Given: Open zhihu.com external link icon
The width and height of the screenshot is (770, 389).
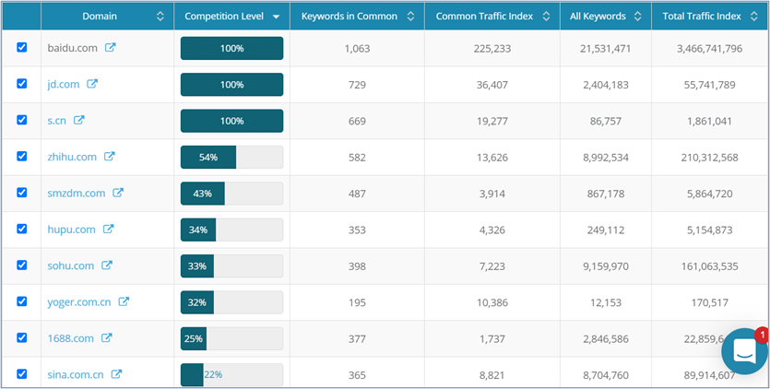Looking at the screenshot, I should pos(110,156).
